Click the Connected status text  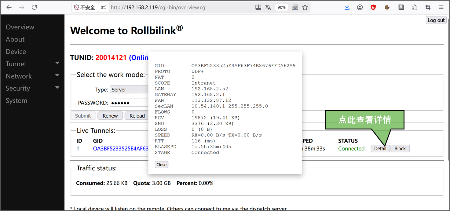click(x=351, y=149)
